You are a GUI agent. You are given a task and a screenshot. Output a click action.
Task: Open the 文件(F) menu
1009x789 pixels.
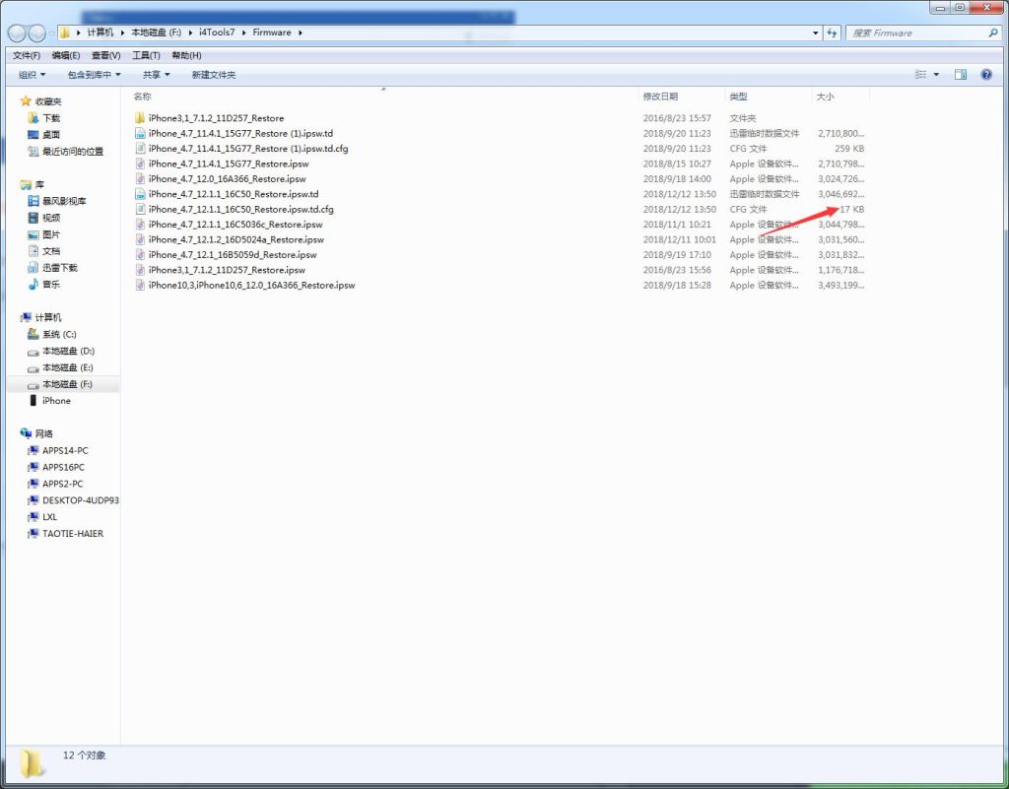[x=27, y=55]
